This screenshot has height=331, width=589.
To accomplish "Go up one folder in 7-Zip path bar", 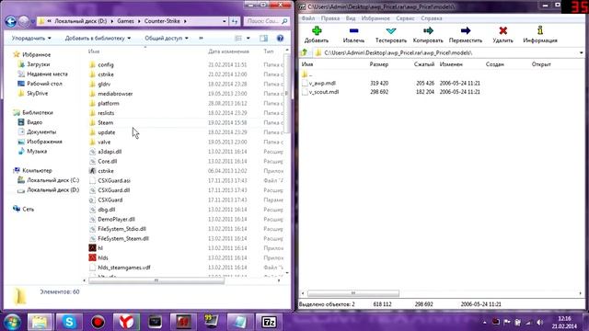I will click(x=304, y=53).
